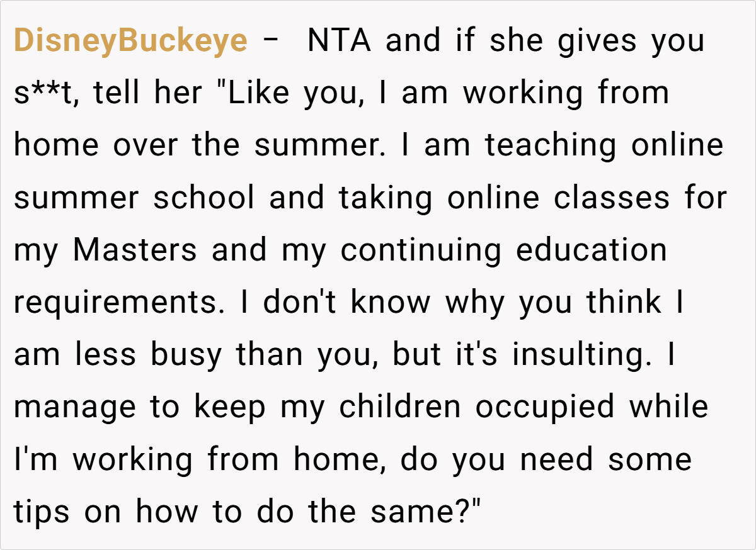Click the word 'occupied'
Image resolution: width=756 pixels, height=550 pixels.
click(544, 407)
